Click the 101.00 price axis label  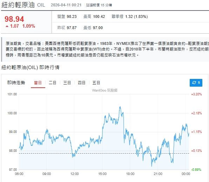click(12, 94)
